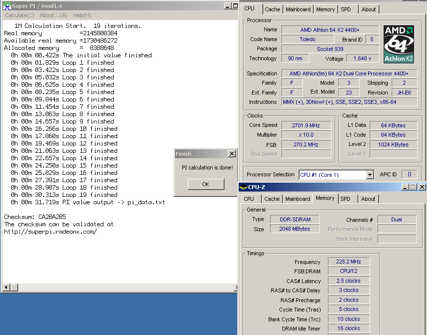Image resolution: width=427 pixels, height=335 pixels.
Task: Click the Brand ID value '5'
Action: [x=372, y=40]
